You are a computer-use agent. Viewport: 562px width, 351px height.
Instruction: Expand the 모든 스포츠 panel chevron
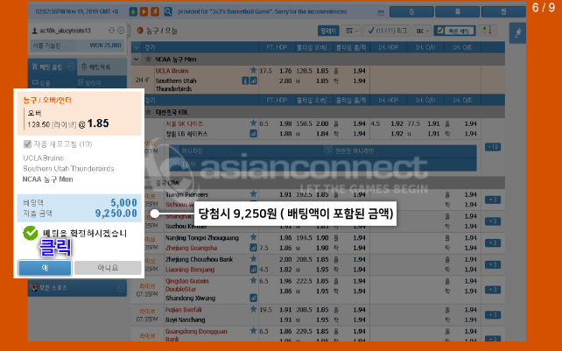[x=121, y=288]
